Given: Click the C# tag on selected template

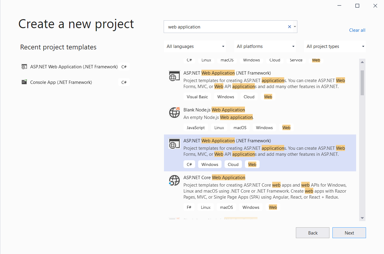Looking at the screenshot, I should pos(189,164).
